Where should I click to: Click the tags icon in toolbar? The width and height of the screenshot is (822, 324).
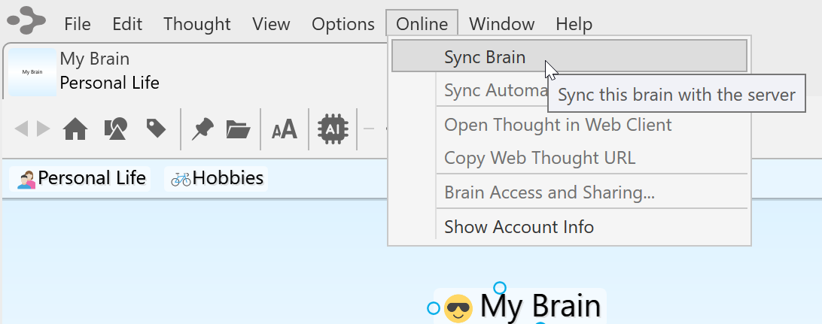click(156, 129)
